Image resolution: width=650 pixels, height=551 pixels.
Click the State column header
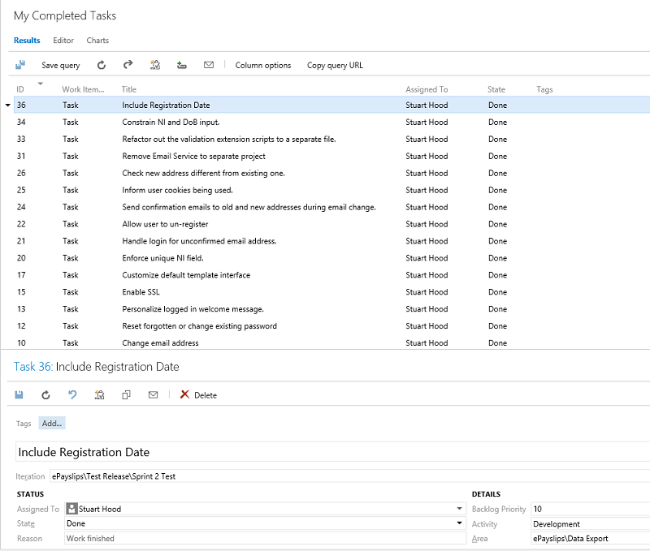point(496,89)
